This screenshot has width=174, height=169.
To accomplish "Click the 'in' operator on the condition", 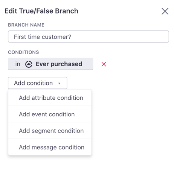I will [18, 64].
